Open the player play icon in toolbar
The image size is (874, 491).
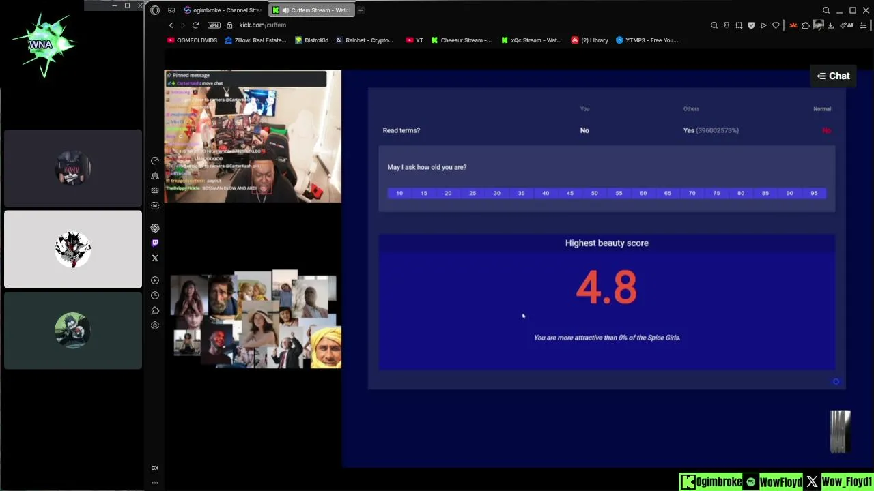pyautogui.click(x=763, y=25)
